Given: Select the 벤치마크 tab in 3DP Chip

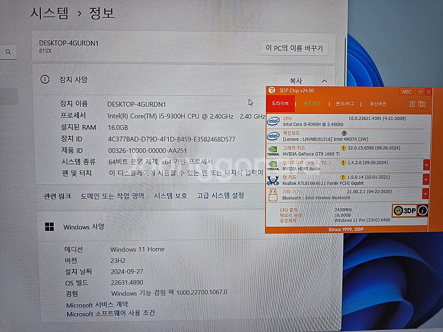Looking at the screenshot, I should 312,103.
